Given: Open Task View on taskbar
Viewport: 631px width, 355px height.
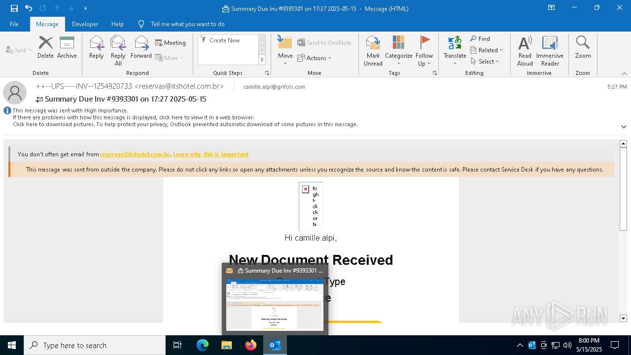Looking at the screenshot, I should click(177, 345).
